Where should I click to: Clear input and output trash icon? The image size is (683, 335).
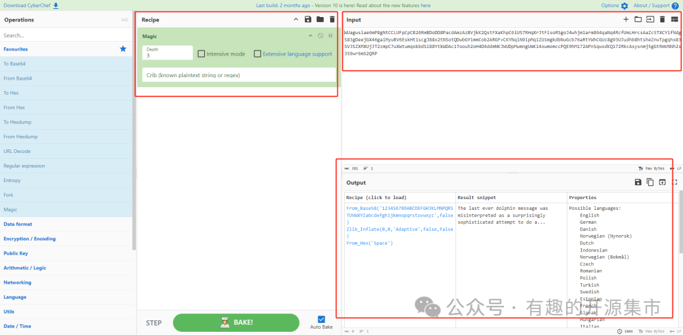click(662, 20)
